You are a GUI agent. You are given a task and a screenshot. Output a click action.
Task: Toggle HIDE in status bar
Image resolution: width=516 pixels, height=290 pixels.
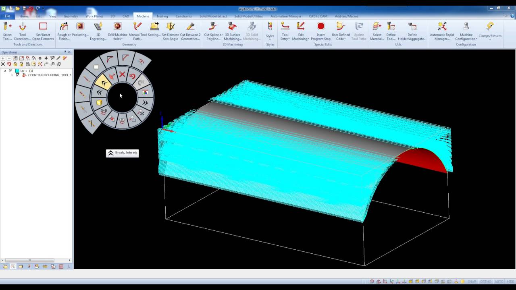point(510,282)
